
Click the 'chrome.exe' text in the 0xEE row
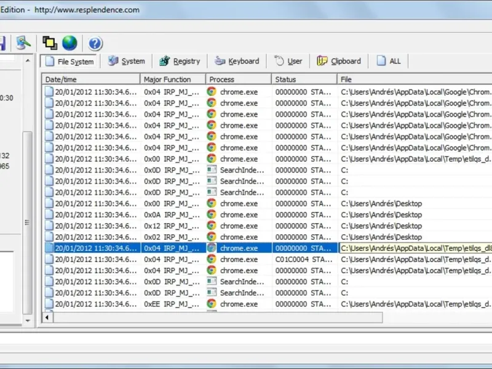239,304
